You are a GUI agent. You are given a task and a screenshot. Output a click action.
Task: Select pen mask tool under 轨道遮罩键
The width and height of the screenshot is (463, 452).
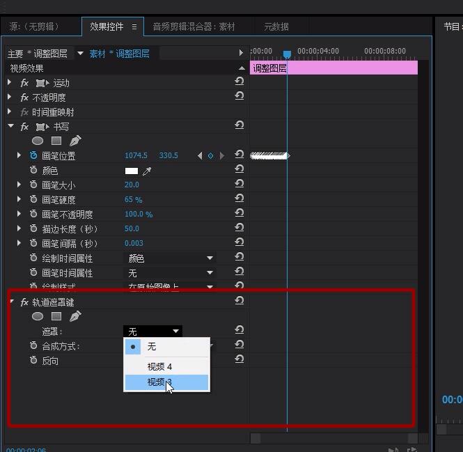coord(75,316)
